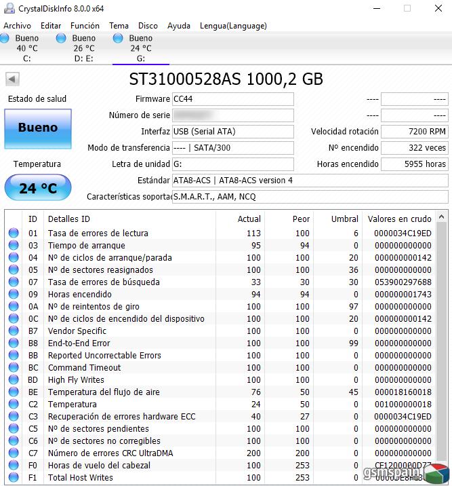452x486 pixels.
Task: Click the ID column header
Action: coord(33,219)
